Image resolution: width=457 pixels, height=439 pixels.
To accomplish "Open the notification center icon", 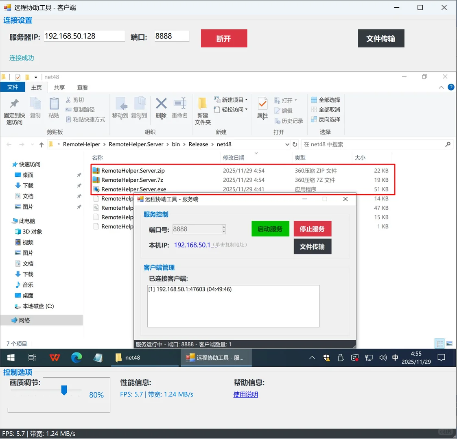I will pyautogui.click(x=441, y=357).
